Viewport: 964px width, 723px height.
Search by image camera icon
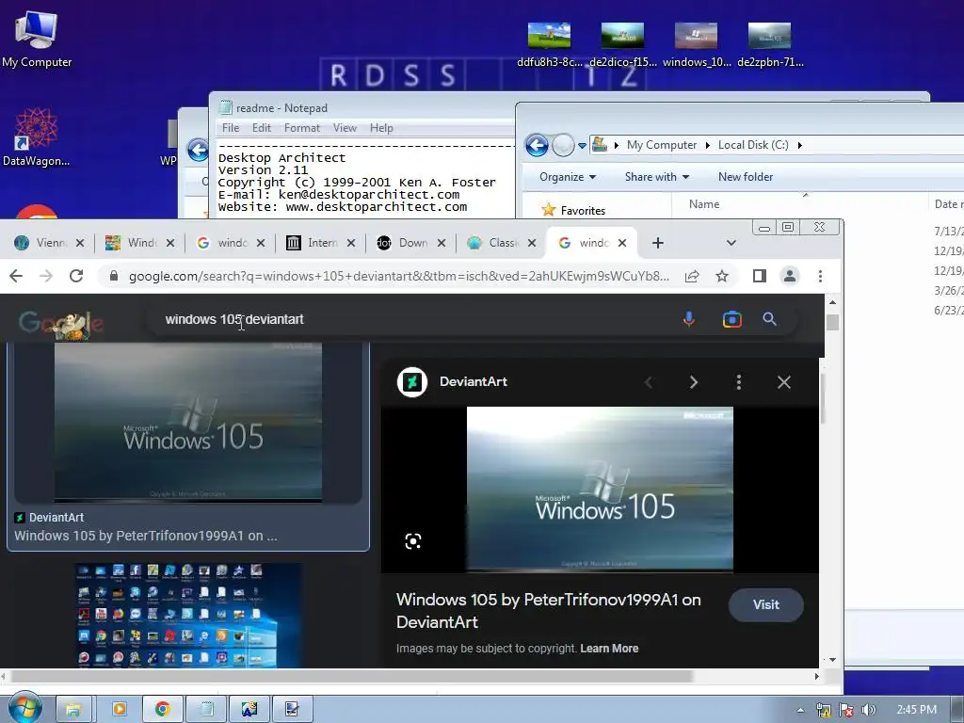click(731, 319)
